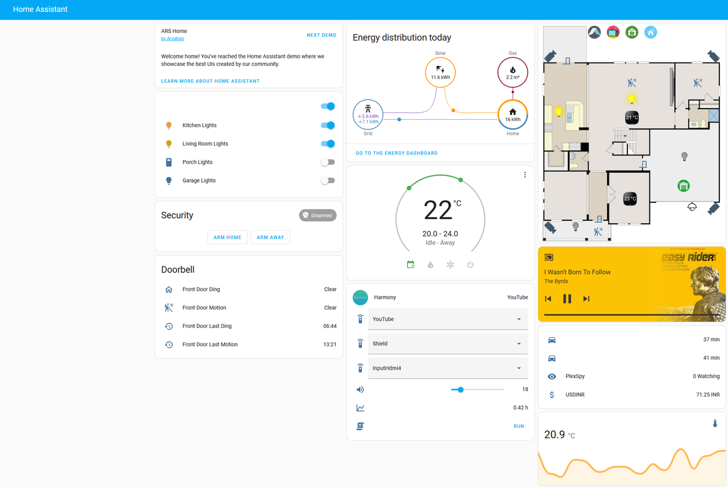The image size is (728, 488).
Task: Click the car icon beside 37 min
Action: point(552,340)
